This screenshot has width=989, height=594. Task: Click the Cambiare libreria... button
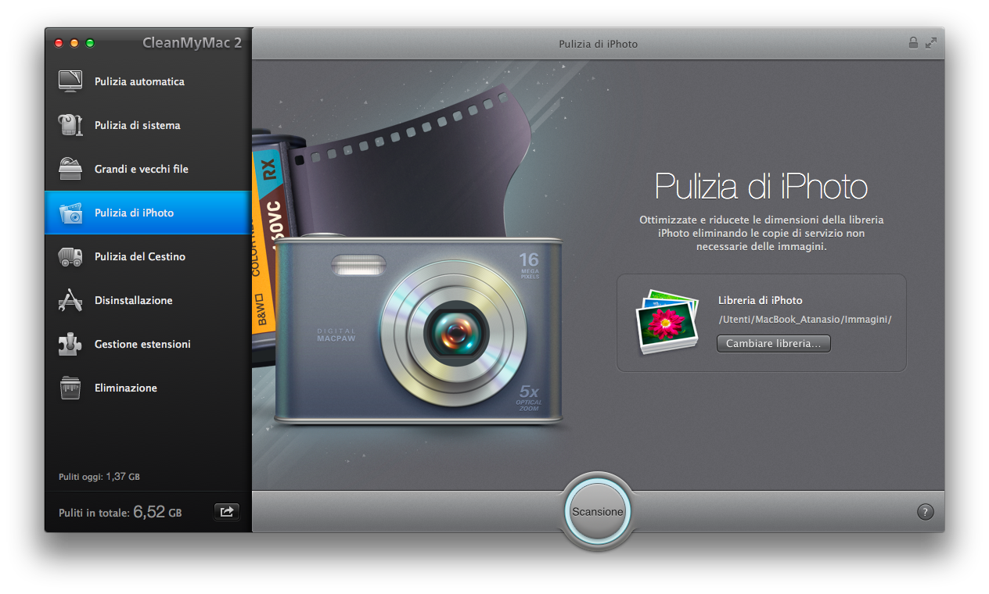coord(774,344)
